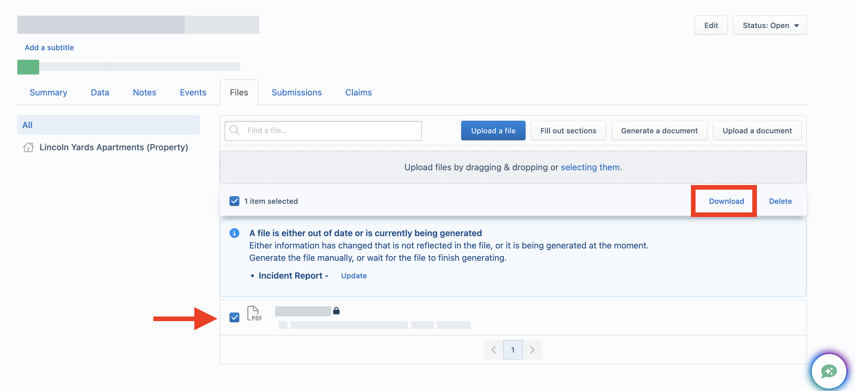Click the Edit button

(711, 25)
